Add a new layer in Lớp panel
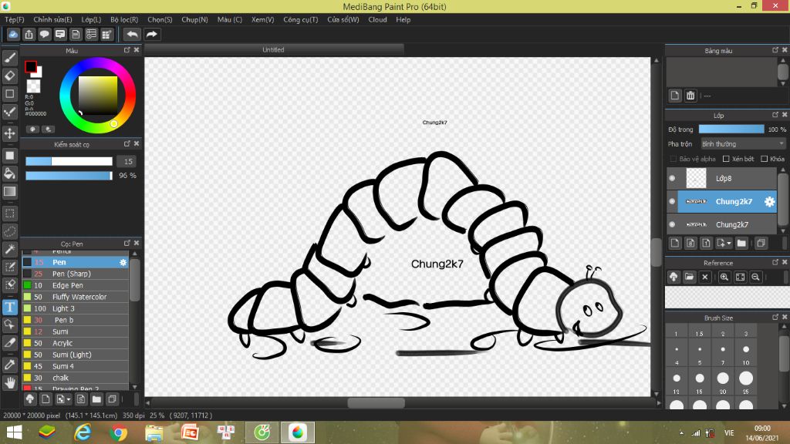 coord(674,243)
